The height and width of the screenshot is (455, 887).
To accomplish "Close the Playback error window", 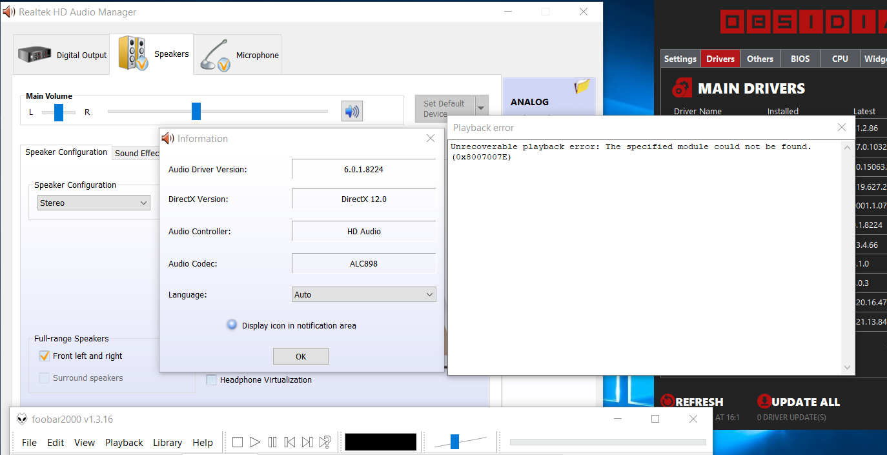I will 841,127.
